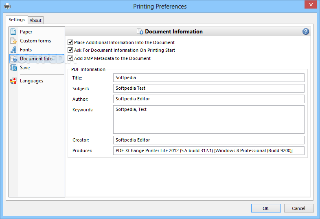
Task: Open the Paper settings page icon
Action: point(13,32)
